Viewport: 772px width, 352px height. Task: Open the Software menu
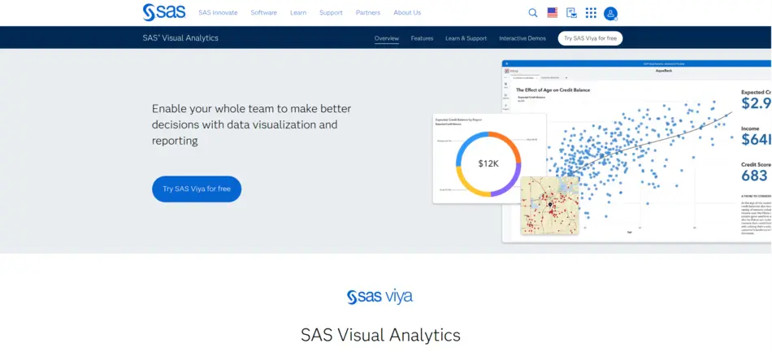click(x=264, y=13)
